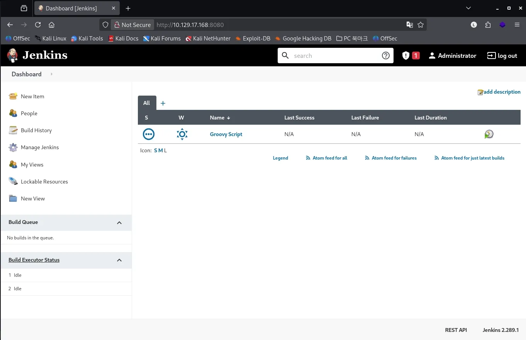This screenshot has width=526, height=340.
Task: Select the All view tab
Action: [x=147, y=103]
